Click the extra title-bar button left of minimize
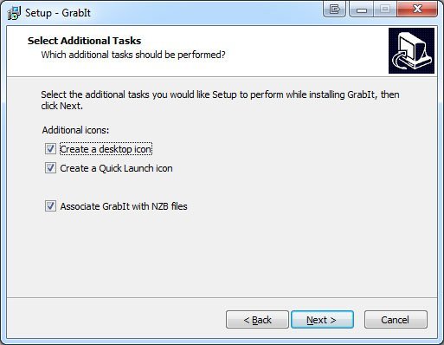The width and height of the screenshot is (444, 345). tap(334, 10)
